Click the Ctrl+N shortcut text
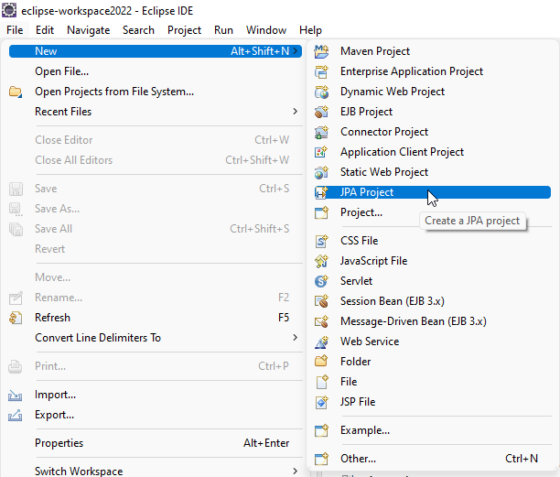Viewport: 560px width, 477px height. 522,459
